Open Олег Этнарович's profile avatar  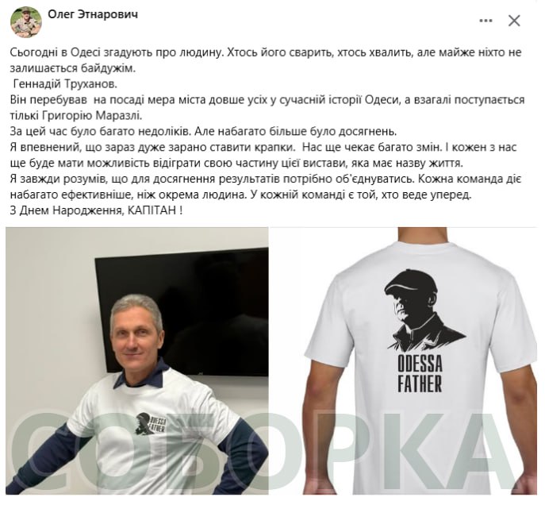pos(26,22)
